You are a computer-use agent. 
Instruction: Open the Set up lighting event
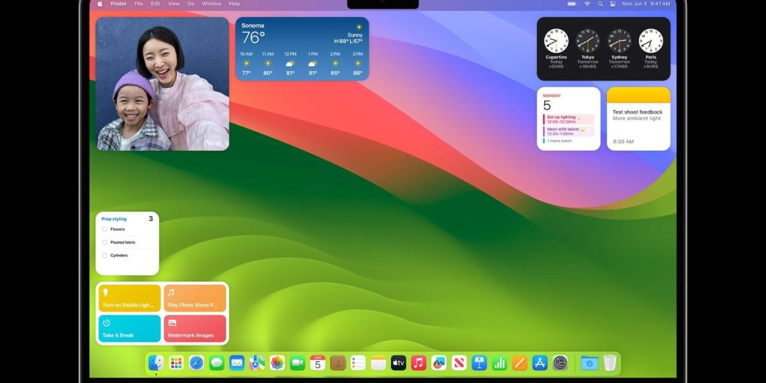(568, 119)
